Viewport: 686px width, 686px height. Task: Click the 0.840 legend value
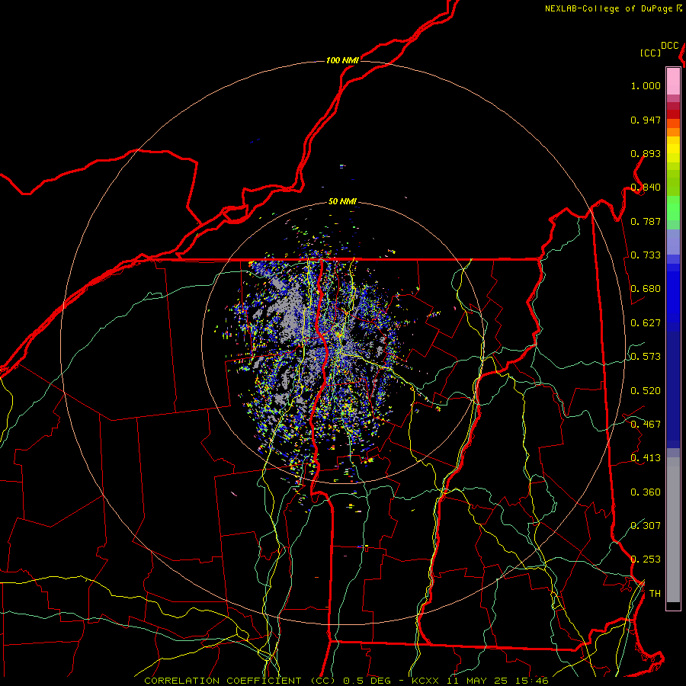pyautogui.click(x=646, y=188)
